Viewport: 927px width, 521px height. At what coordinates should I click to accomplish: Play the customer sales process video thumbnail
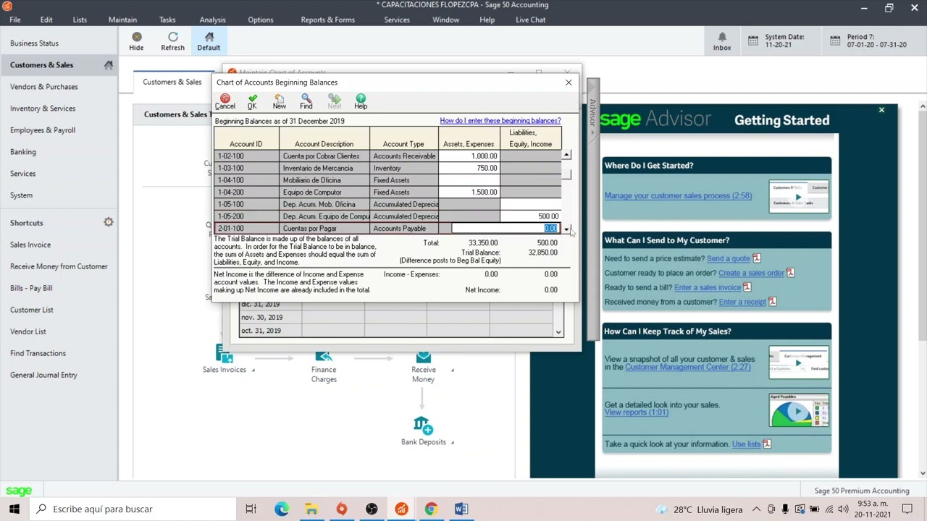(799, 197)
